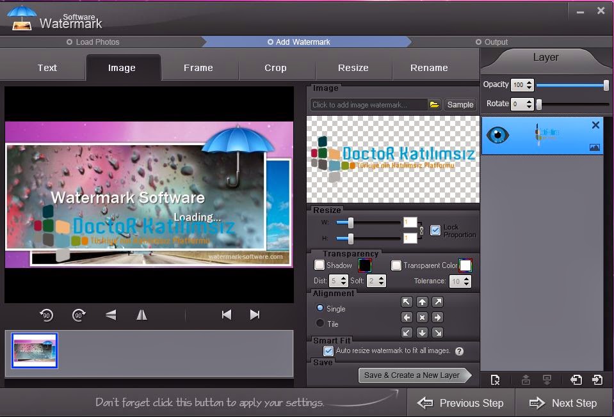This screenshot has width=614, height=417.
Task: Click the image watermark path field
Action: pyautogui.click(x=369, y=105)
